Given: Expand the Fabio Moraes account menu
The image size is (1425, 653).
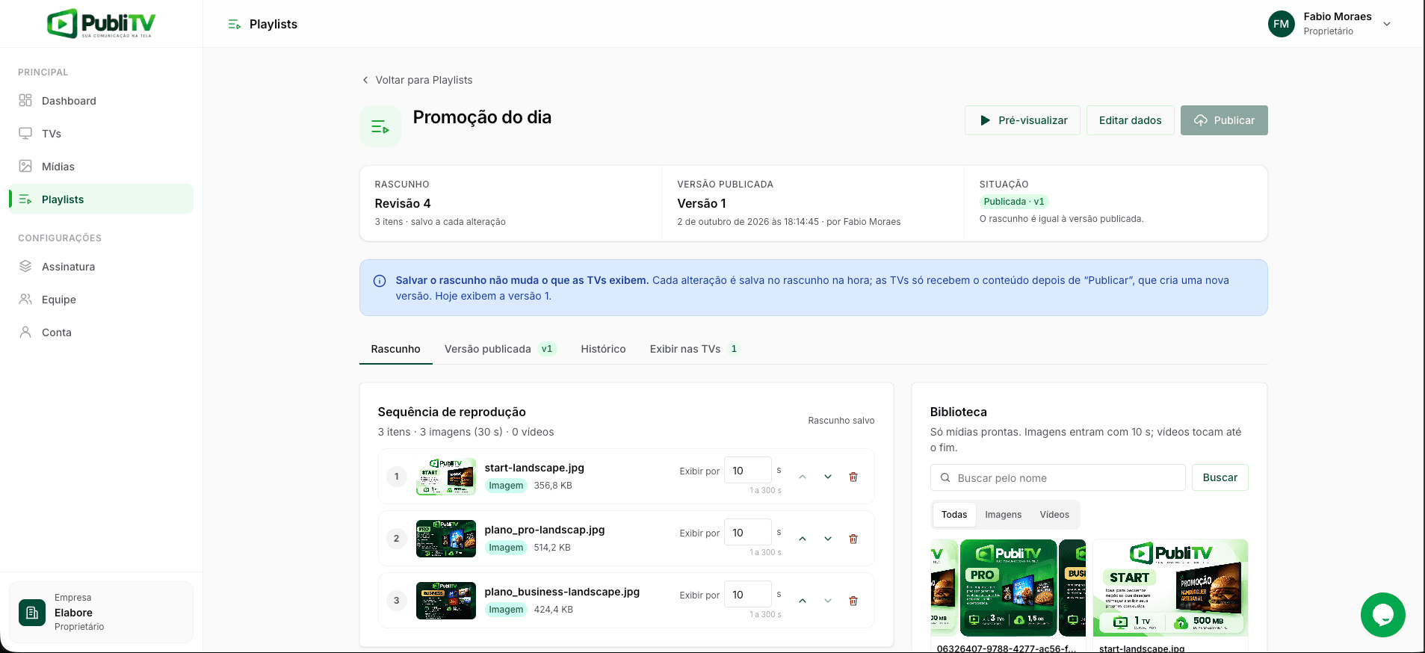Looking at the screenshot, I should tap(1387, 24).
